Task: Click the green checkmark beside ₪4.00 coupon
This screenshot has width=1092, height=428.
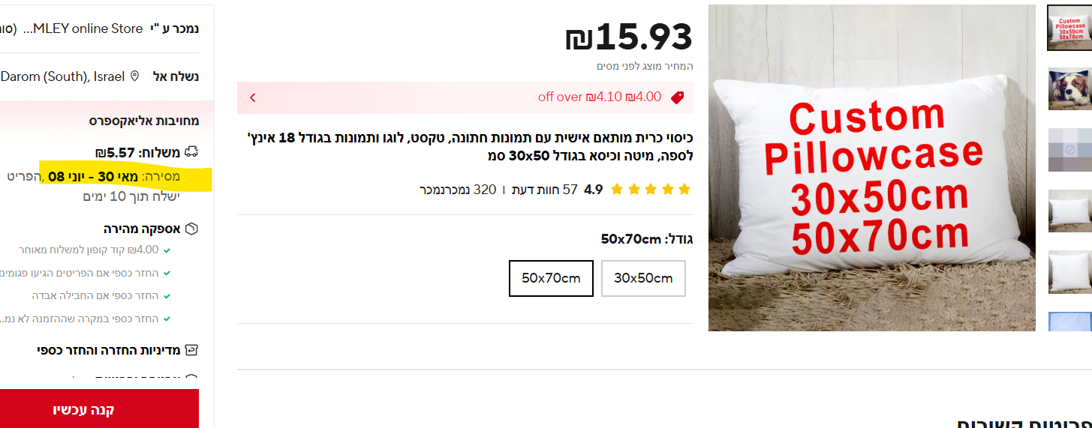Action: (167, 250)
